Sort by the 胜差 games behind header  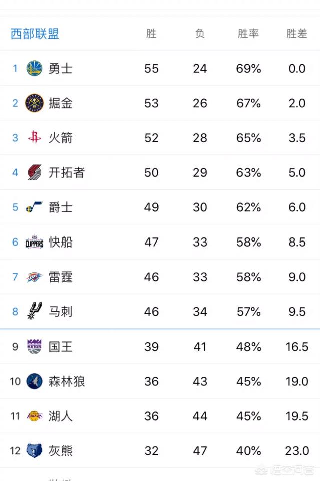pyautogui.click(x=297, y=34)
